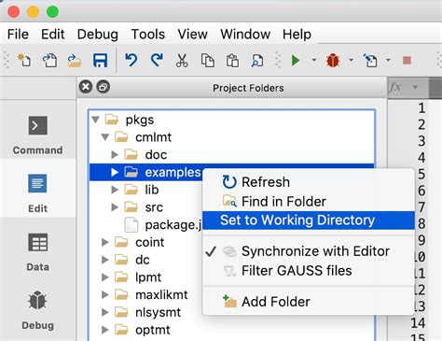The image size is (442, 341).
Task: Close the Project Folders panel
Action: (x=86, y=87)
